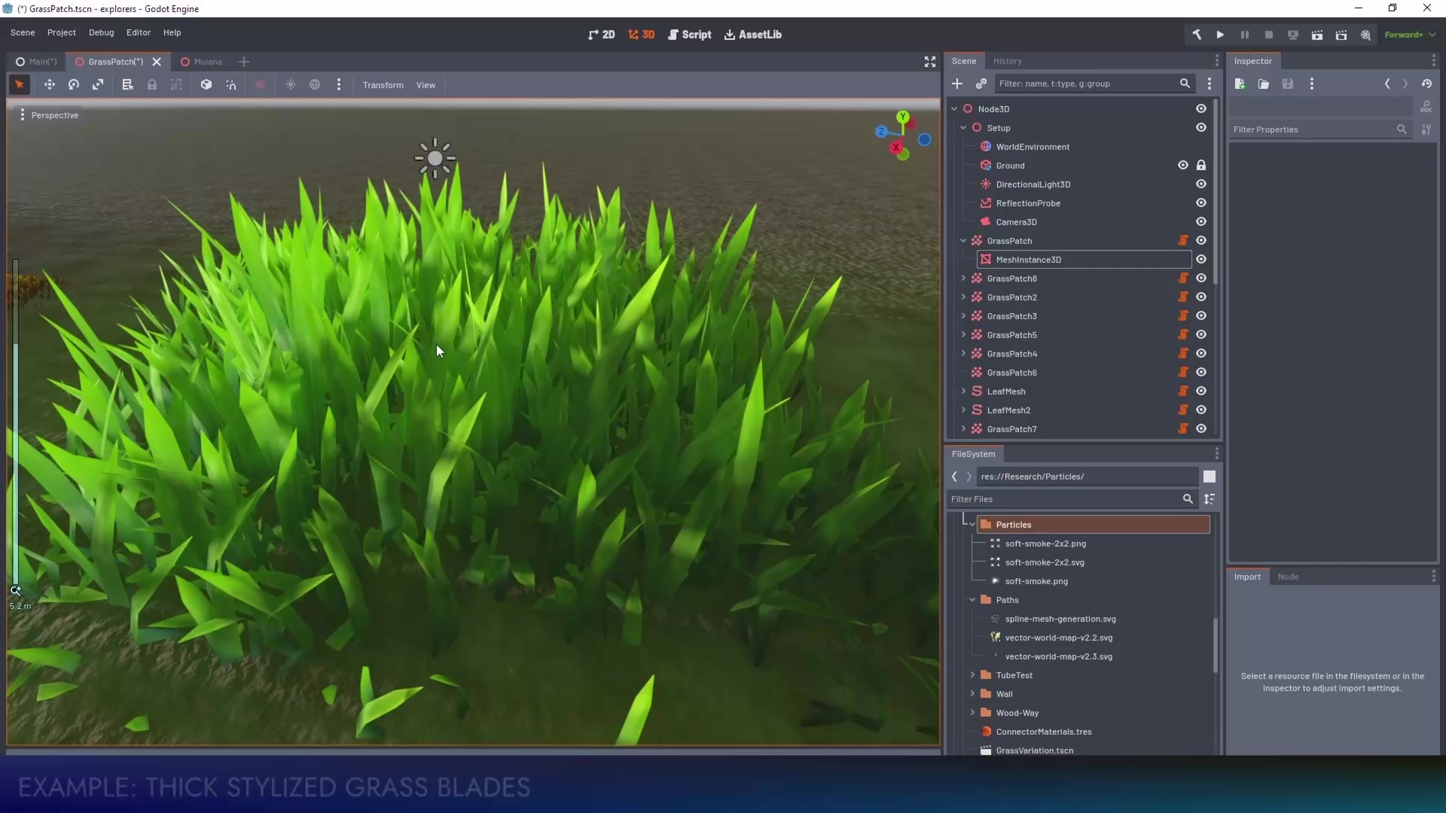Toggle lock on Ground node
The image size is (1446, 813).
1201,166
